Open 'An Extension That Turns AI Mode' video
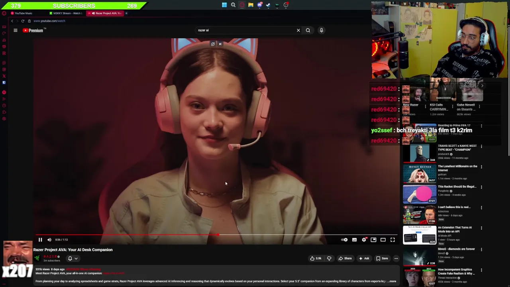510x287 pixels. tap(455, 229)
